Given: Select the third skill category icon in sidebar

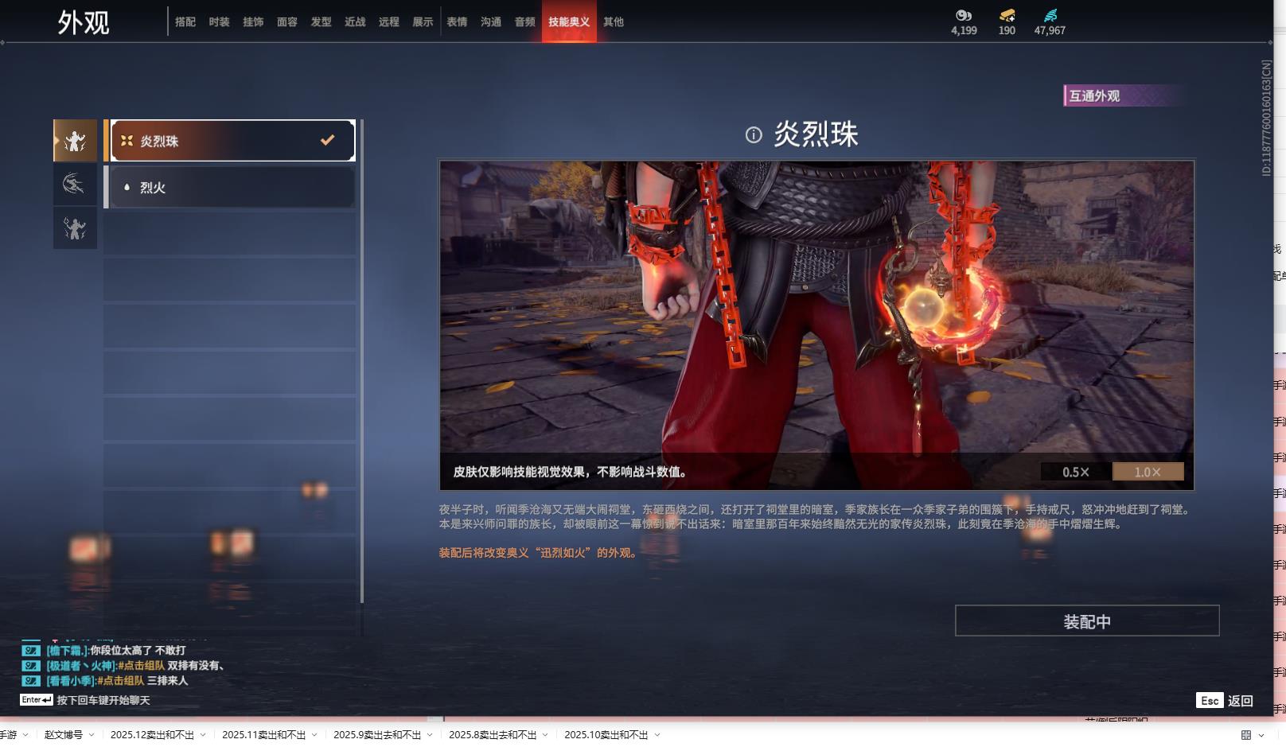Looking at the screenshot, I should point(75,228).
